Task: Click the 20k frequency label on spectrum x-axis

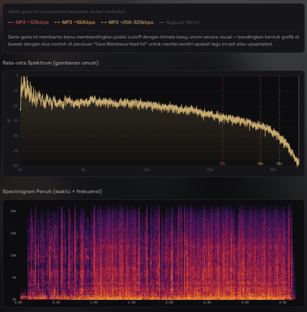Action: (273, 170)
